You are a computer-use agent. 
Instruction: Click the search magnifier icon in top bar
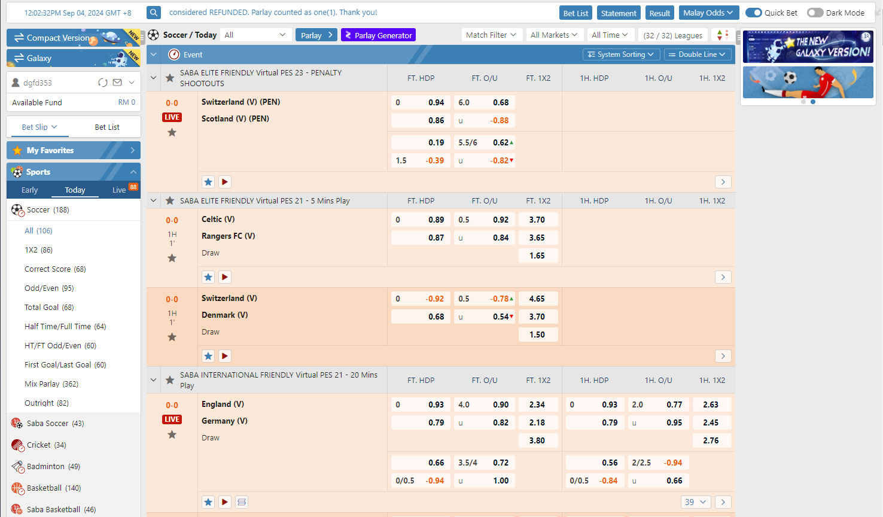pyautogui.click(x=154, y=13)
